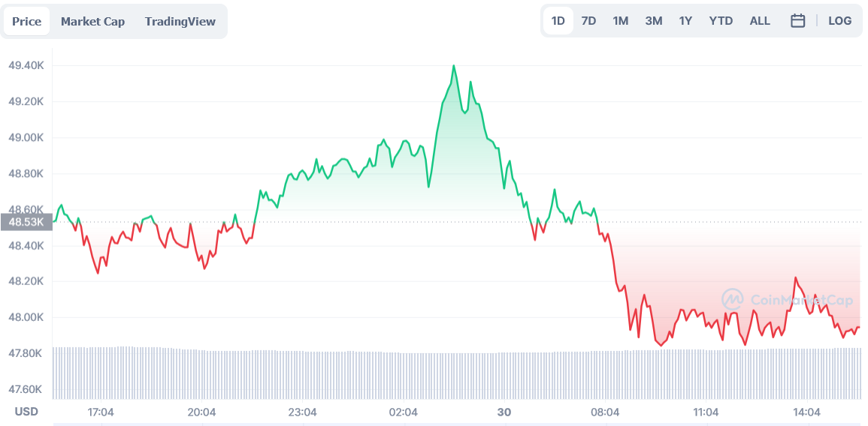
Task: Click the 08:04 time axis label
Action: tap(605, 412)
